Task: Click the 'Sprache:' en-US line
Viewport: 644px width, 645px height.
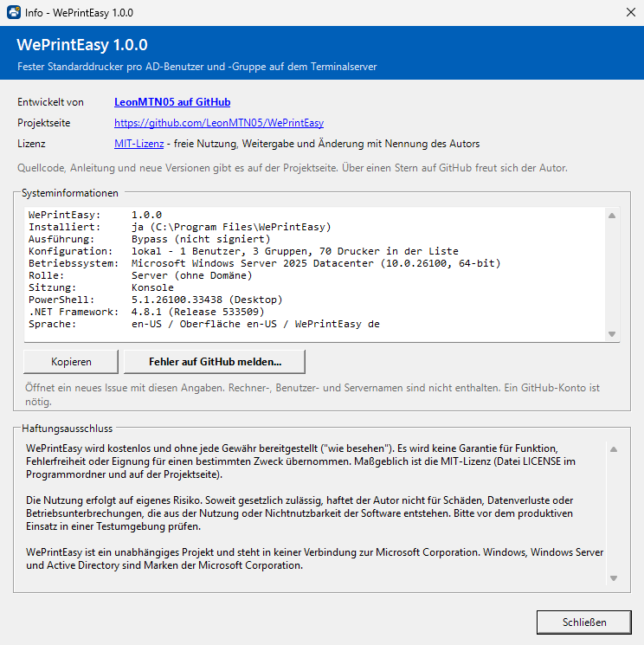Action: tap(204, 324)
